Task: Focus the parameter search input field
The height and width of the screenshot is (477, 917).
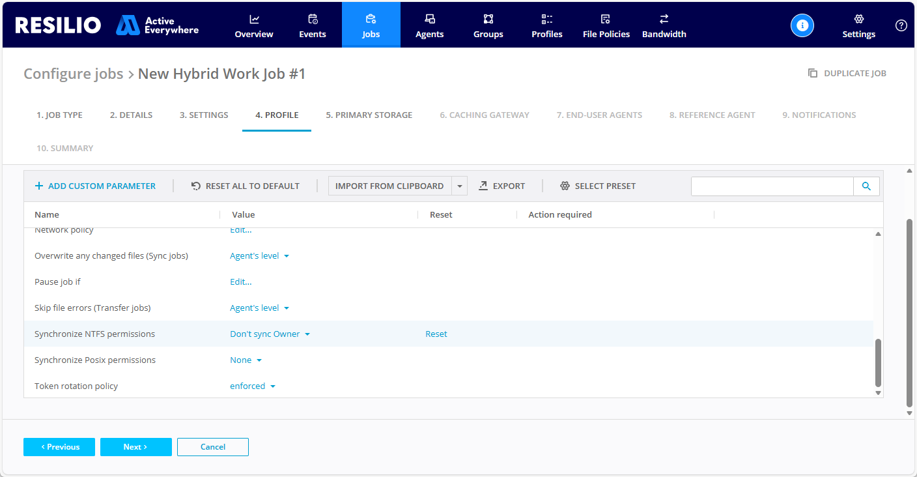Action: coord(772,186)
